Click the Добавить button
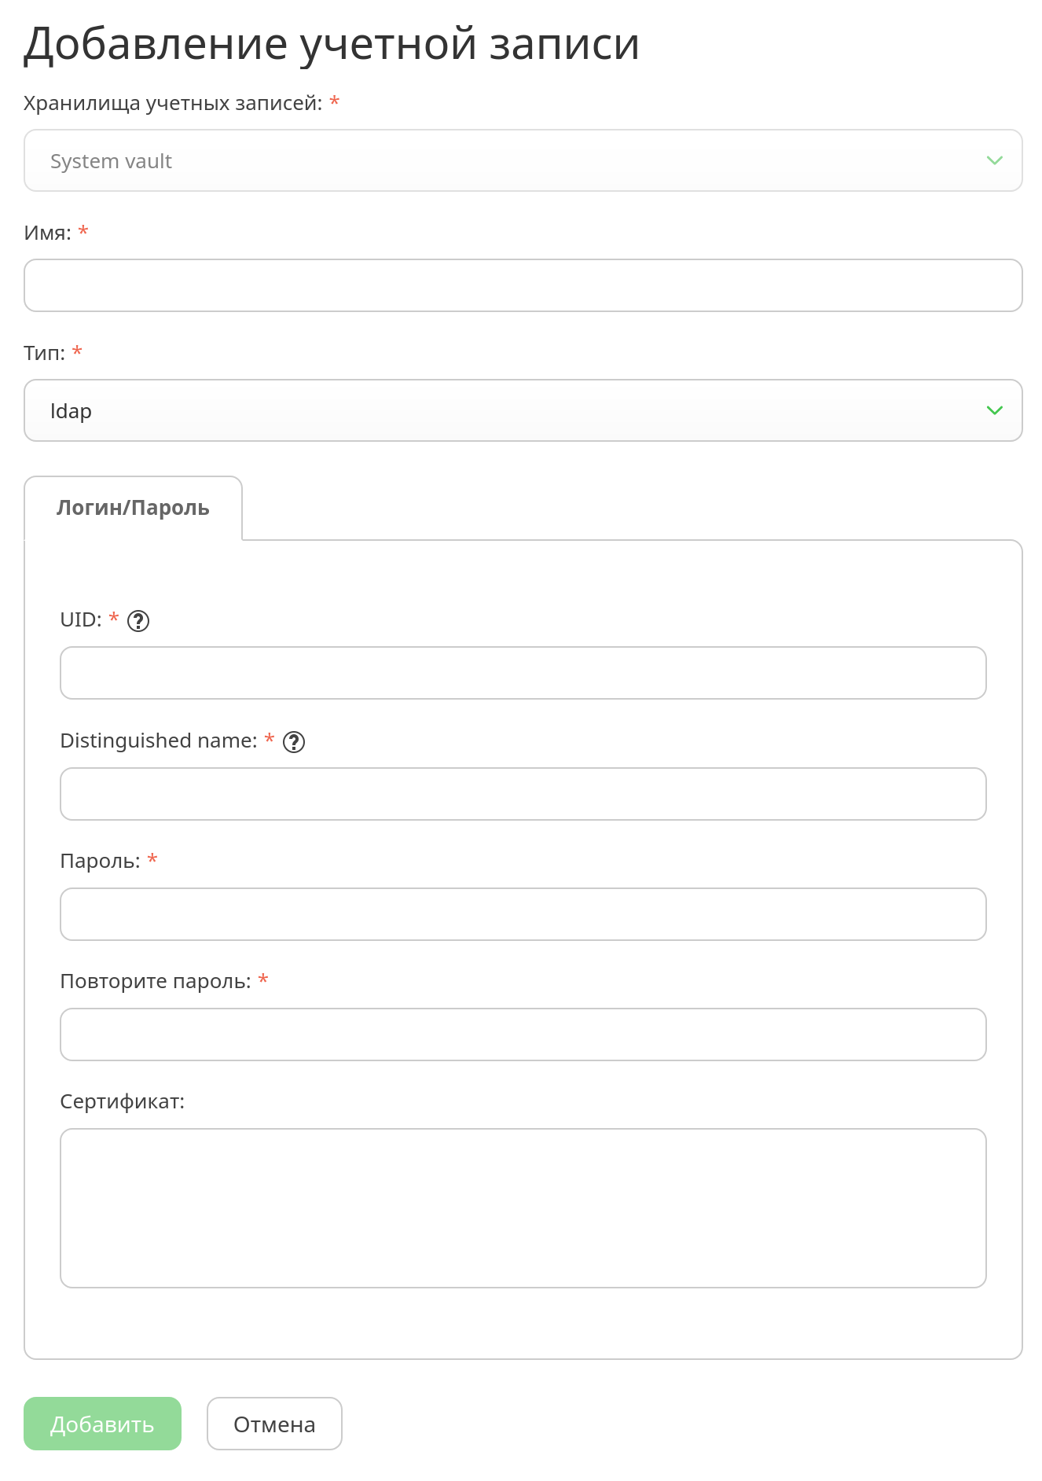 (x=102, y=1424)
